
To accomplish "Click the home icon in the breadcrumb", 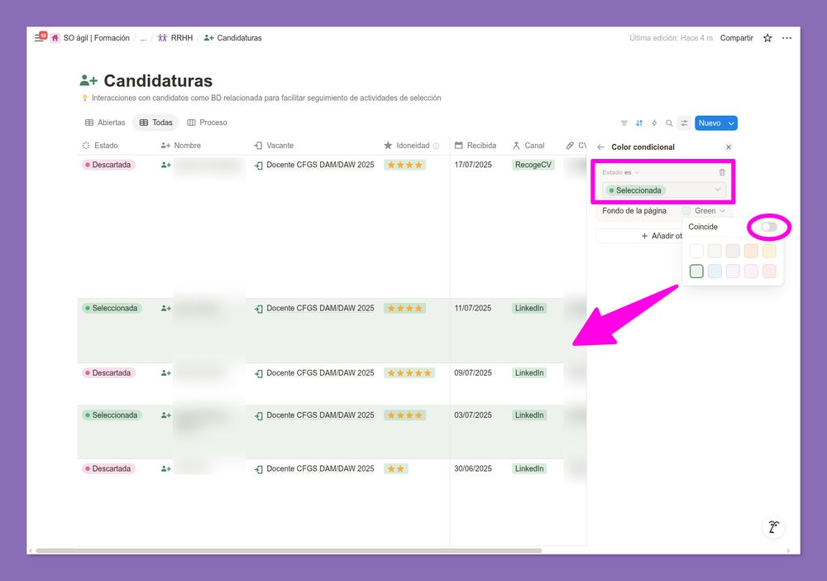I will (x=55, y=38).
